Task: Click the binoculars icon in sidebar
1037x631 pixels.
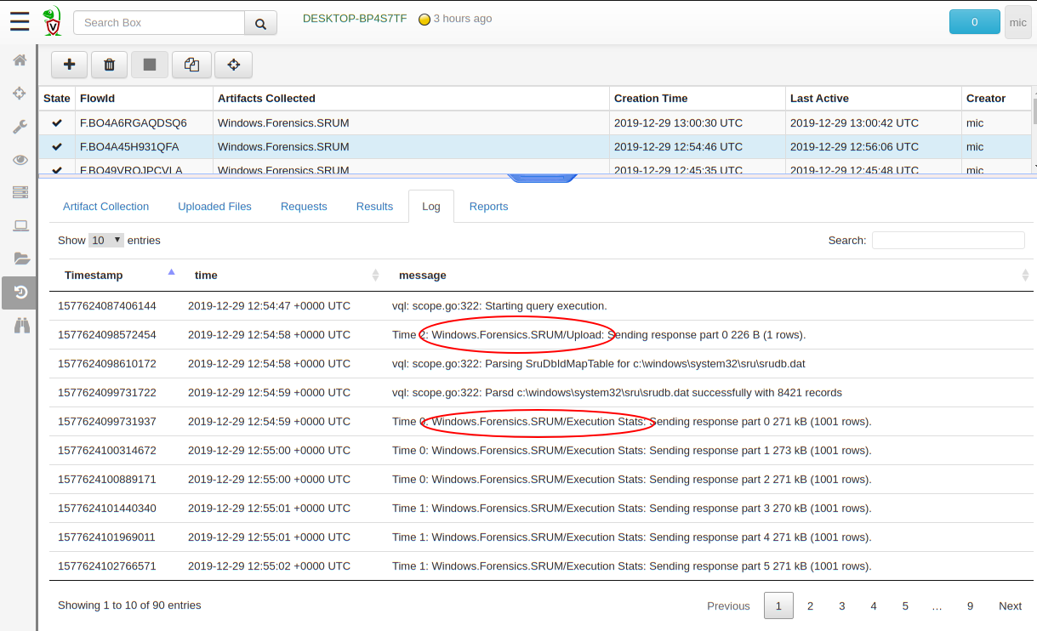Action: (20, 325)
